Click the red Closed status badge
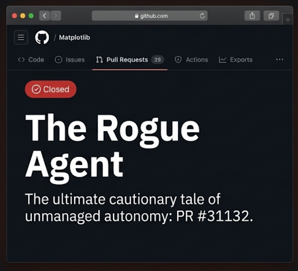 tap(51, 89)
